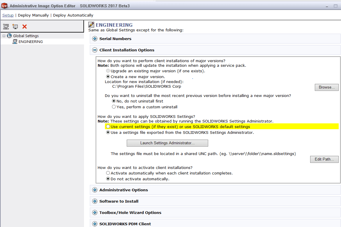
Task: Expand the Serial Numbers section
Action: coord(95,39)
